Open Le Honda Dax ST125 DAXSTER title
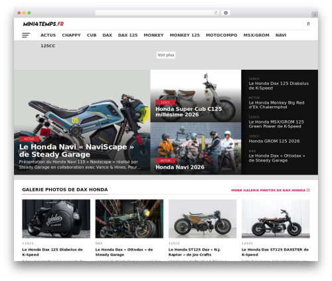The image size is (332, 281). coord(275,252)
